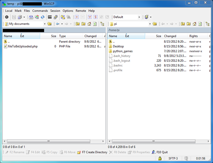Sort remote panel by Size column

click(x=154, y=36)
